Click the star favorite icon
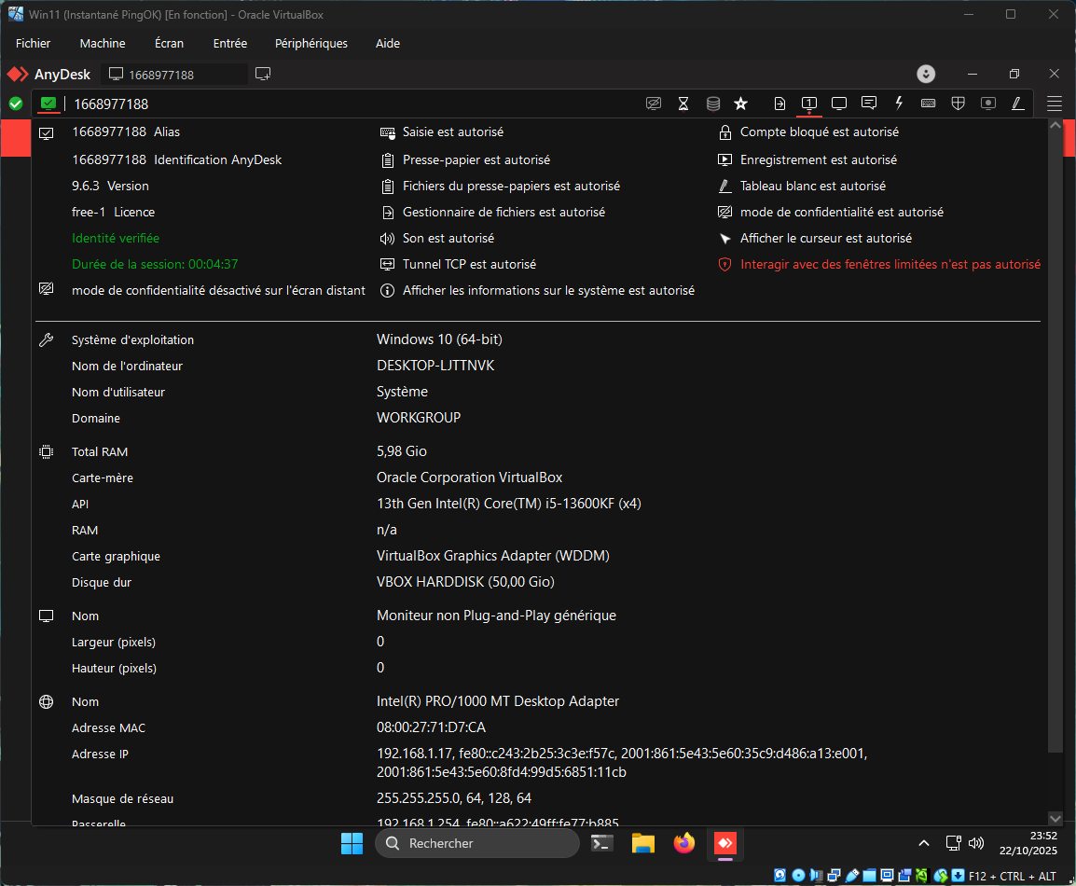 pos(740,104)
